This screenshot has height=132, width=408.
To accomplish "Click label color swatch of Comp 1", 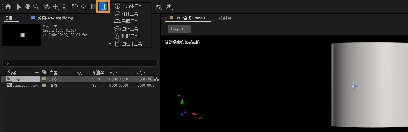I will tap(44, 79).
